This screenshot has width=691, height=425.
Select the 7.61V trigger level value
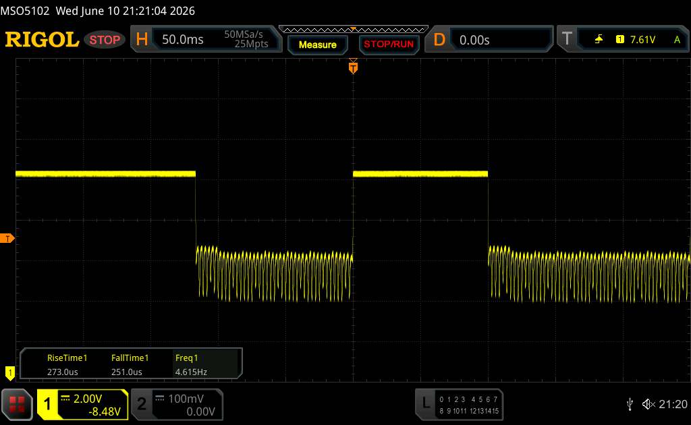[642, 40]
